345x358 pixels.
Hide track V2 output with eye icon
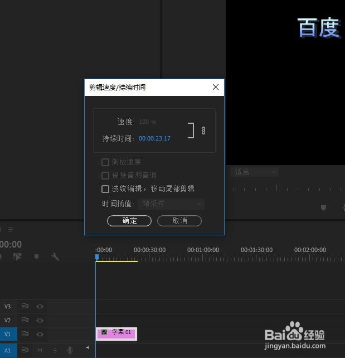pyautogui.click(x=40, y=320)
